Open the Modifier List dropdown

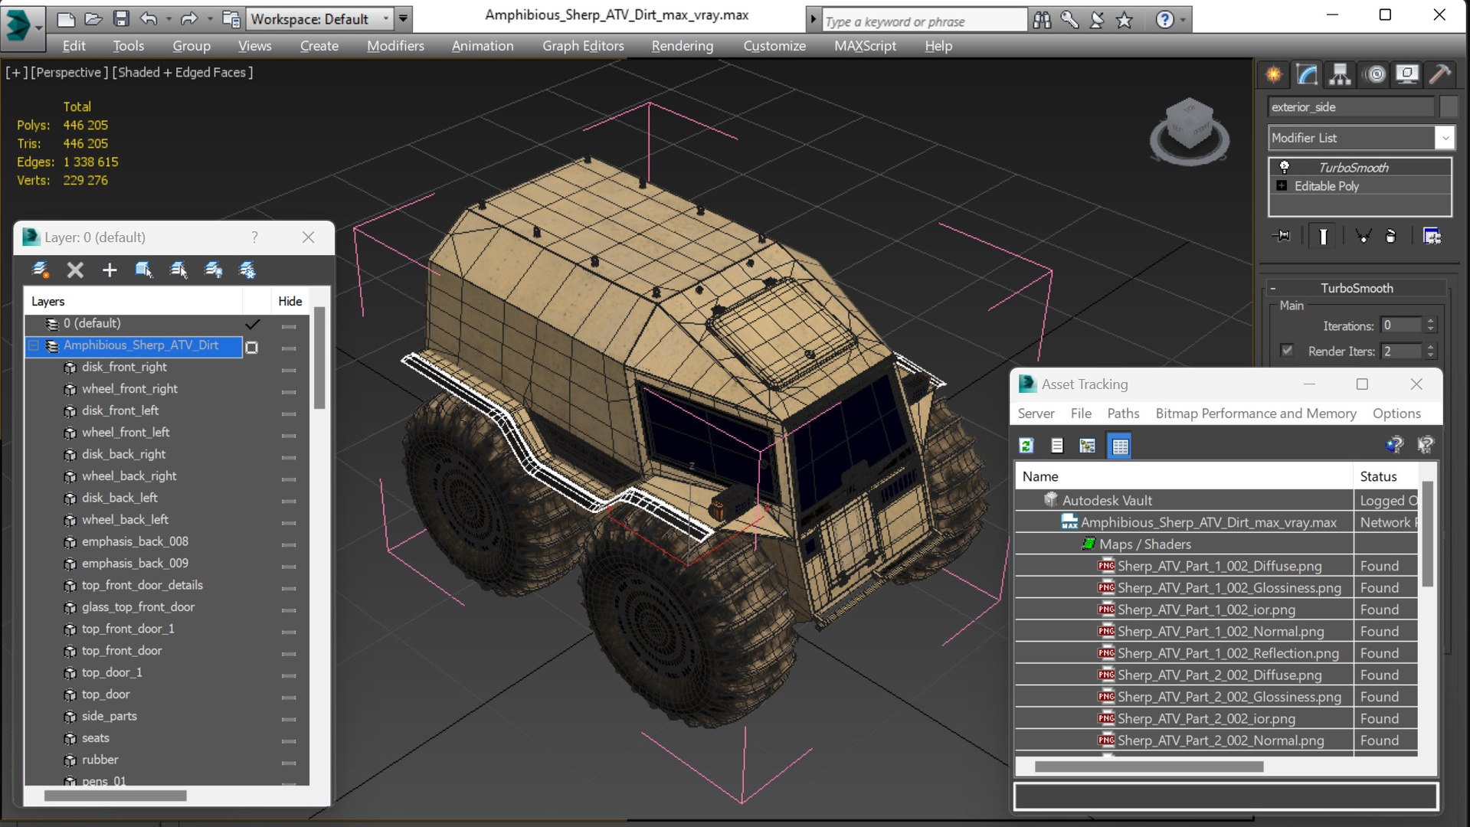(x=1445, y=138)
